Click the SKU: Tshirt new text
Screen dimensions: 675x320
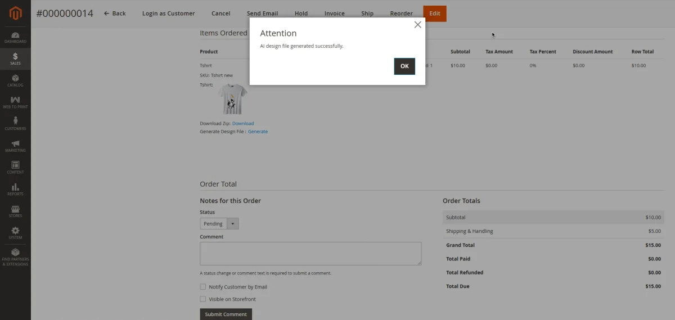point(216,75)
